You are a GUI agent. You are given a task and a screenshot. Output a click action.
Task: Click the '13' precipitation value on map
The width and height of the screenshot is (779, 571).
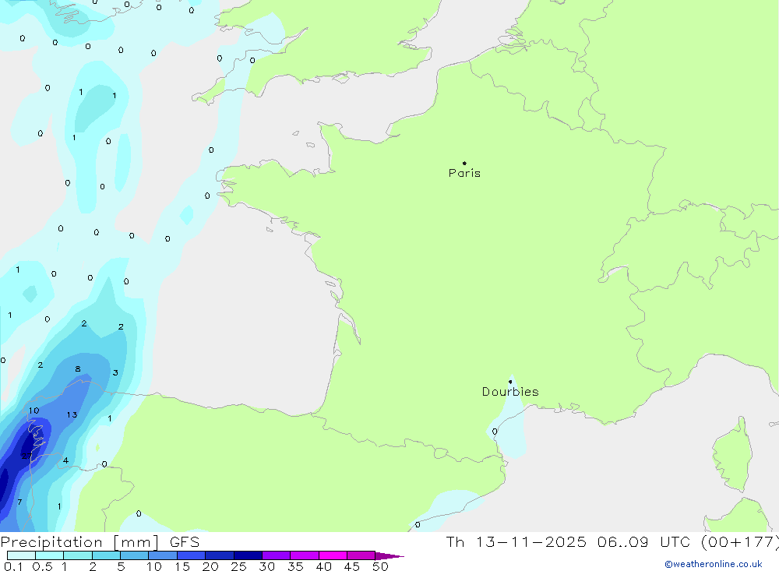point(72,414)
